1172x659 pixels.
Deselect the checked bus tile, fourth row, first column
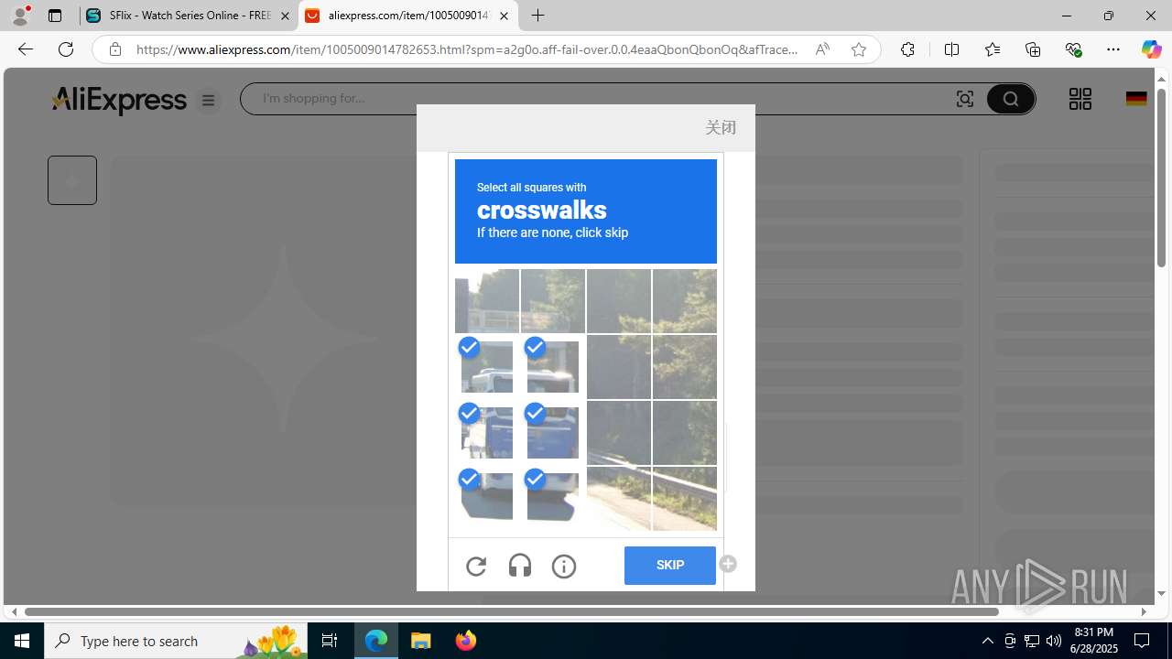click(487, 499)
